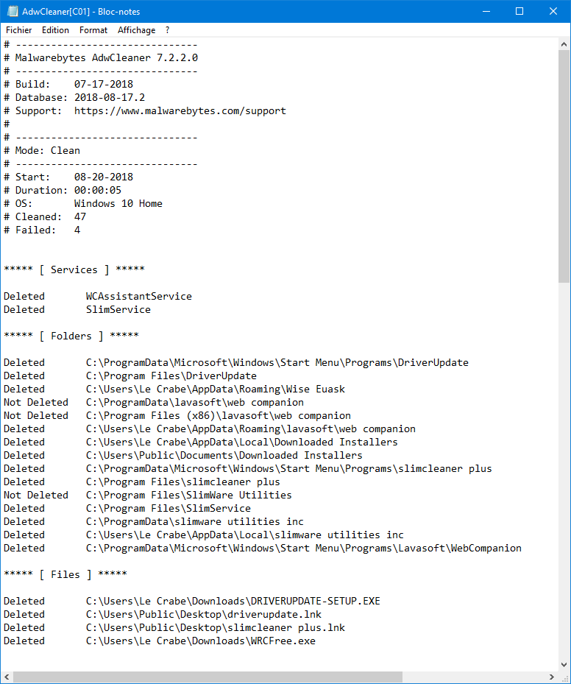This screenshot has width=571, height=684.
Task: Click C:\Program Files\slimcleaner plus path
Action: [x=183, y=482]
